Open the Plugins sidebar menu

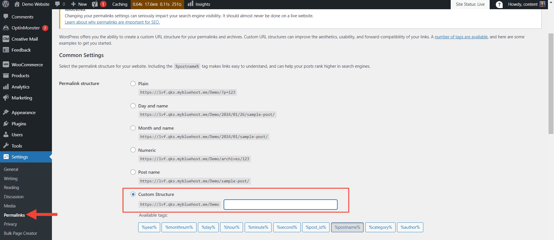[x=19, y=124]
